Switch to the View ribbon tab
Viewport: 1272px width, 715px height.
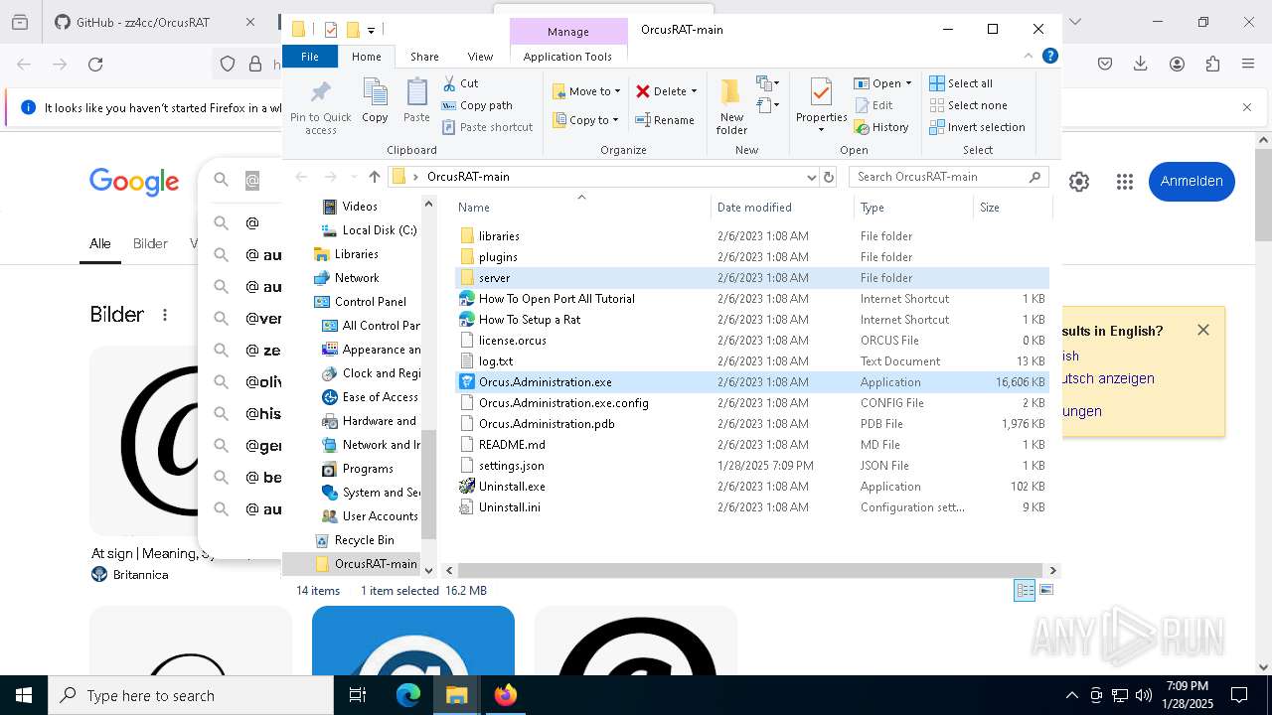click(480, 57)
